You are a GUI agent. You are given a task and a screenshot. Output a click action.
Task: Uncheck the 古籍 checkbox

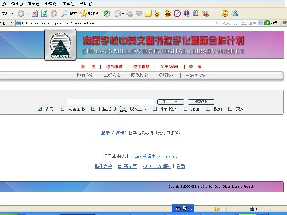point(40,109)
